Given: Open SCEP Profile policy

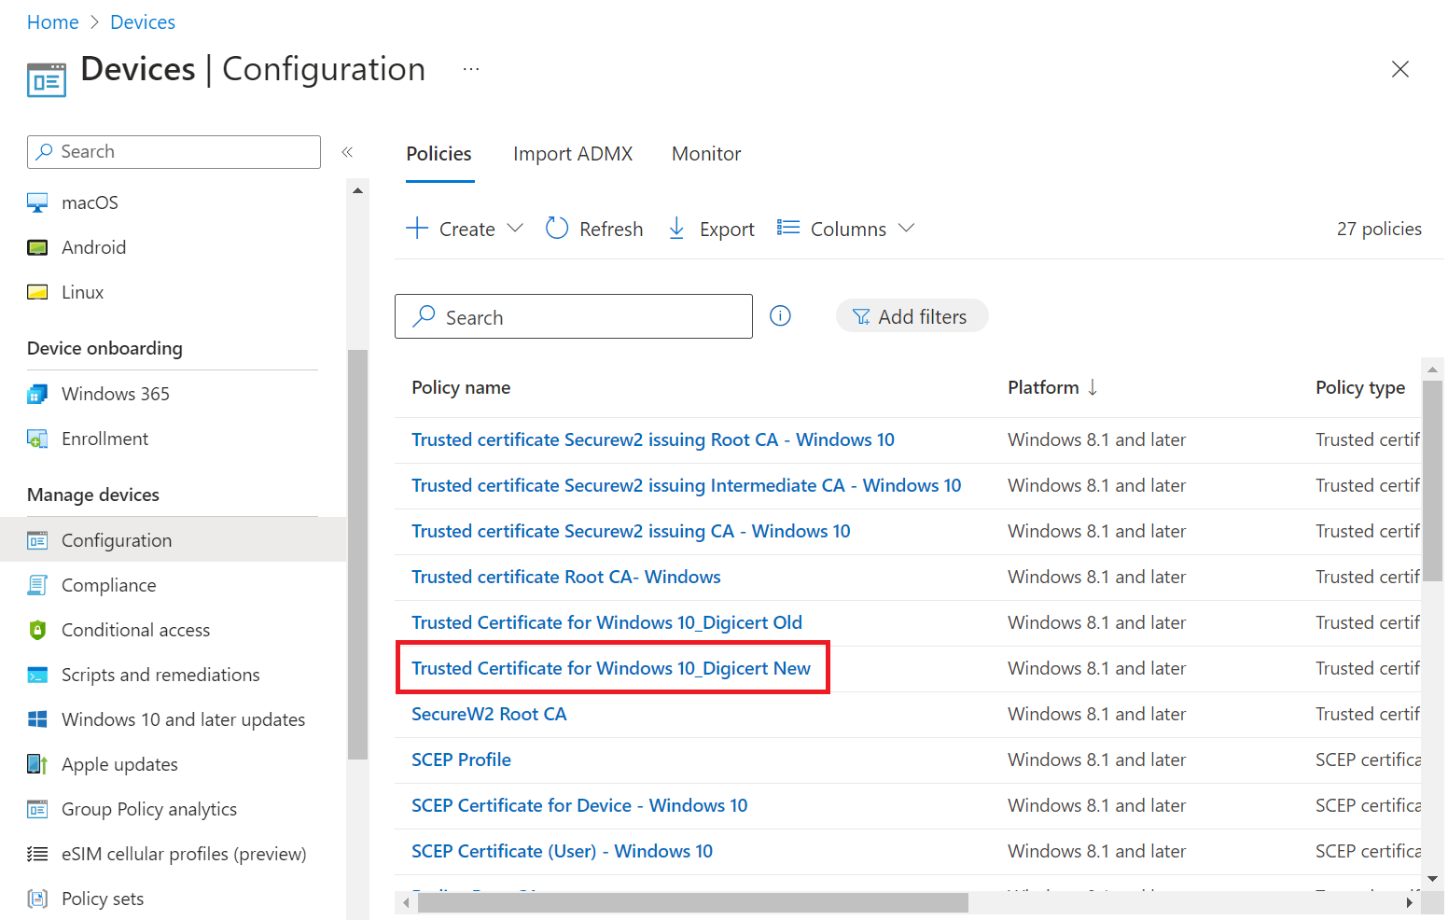Looking at the screenshot, I should [461, 760].
